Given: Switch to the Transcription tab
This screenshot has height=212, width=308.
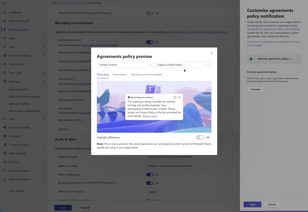Looking at the screenshot, I should coord(119,74).
